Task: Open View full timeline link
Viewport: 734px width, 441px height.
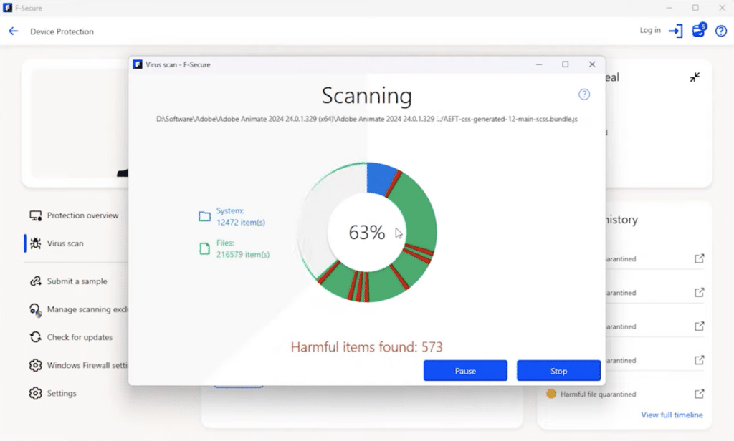Action: click(x=672, y=415)
